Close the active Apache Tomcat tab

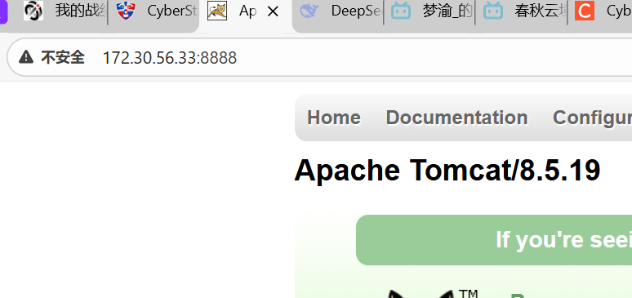273,11
